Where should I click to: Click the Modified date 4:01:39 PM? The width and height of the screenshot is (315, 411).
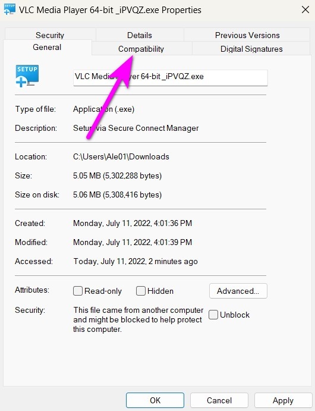pos(133,242)
